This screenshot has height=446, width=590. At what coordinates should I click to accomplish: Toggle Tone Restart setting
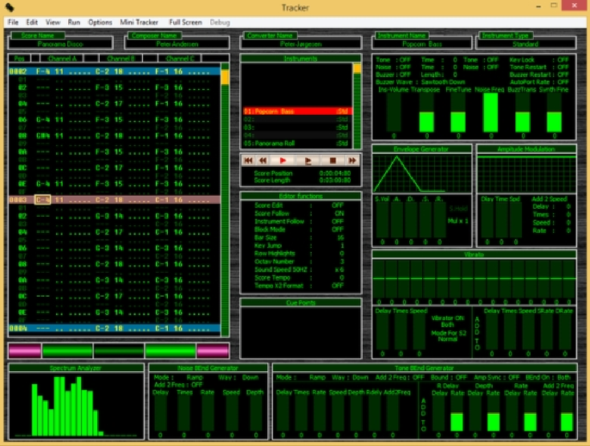click(563, 67)
